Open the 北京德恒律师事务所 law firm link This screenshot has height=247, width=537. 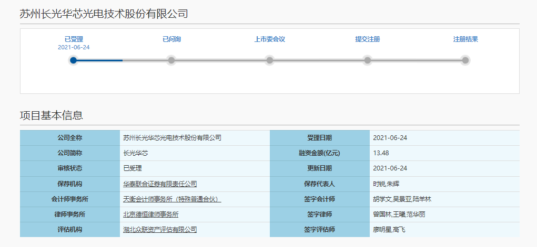tap(150, 214)
